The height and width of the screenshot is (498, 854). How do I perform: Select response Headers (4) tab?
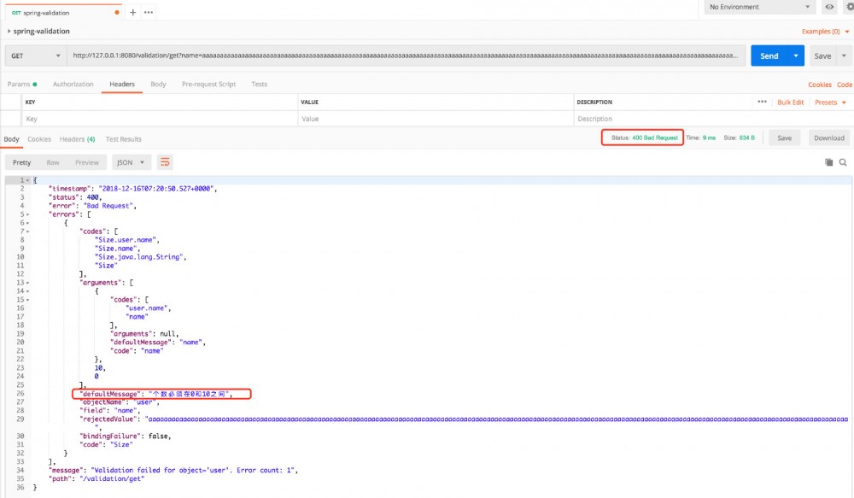pyautogui.click(x=78, y=139)
